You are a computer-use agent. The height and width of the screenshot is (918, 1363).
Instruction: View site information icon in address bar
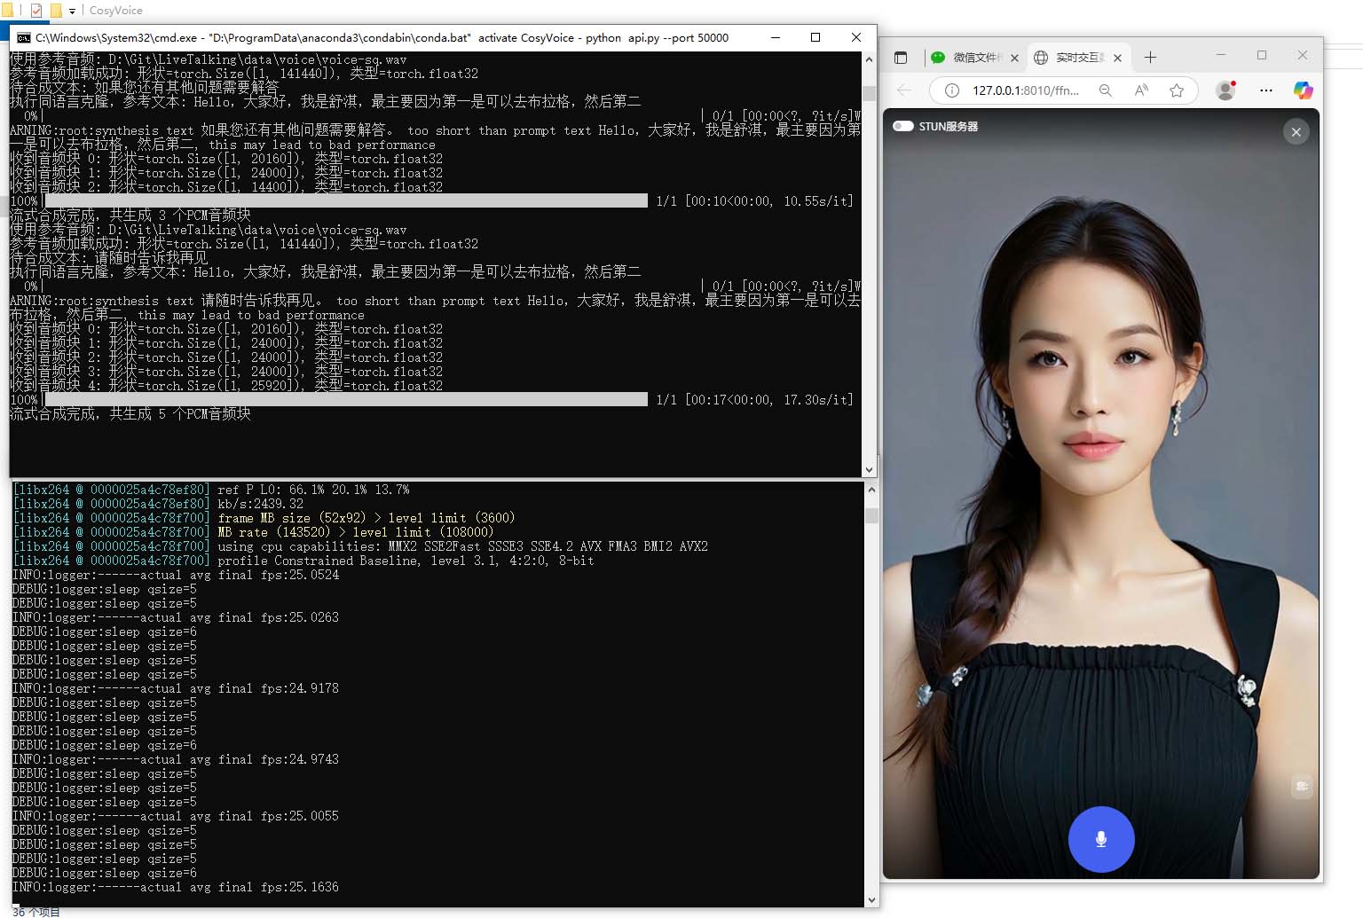point(951,90)
